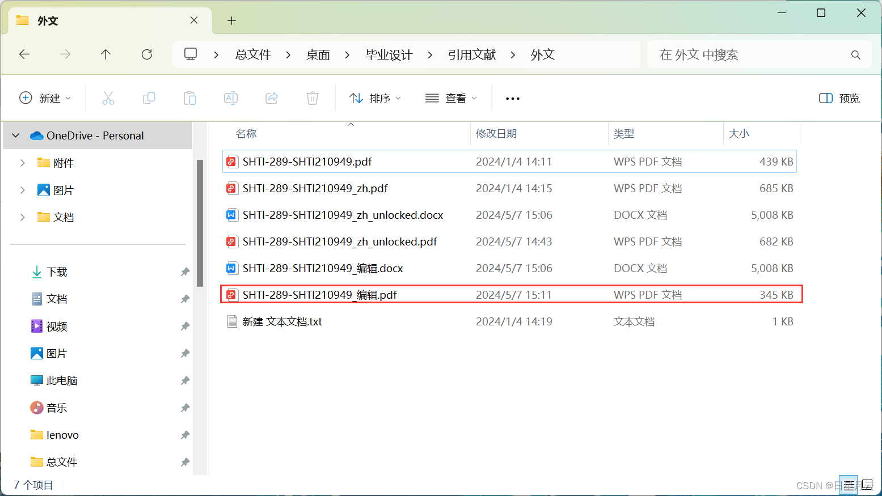Open the 新建 dropdown
Image resolution: width=882 pixels, height=496 pixels.
pos(45,98)
